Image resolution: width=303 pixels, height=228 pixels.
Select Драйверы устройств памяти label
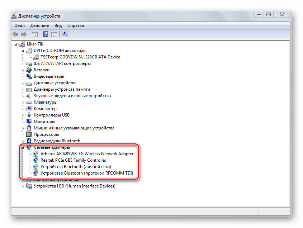pyautogui.click(x=62, y=89)
